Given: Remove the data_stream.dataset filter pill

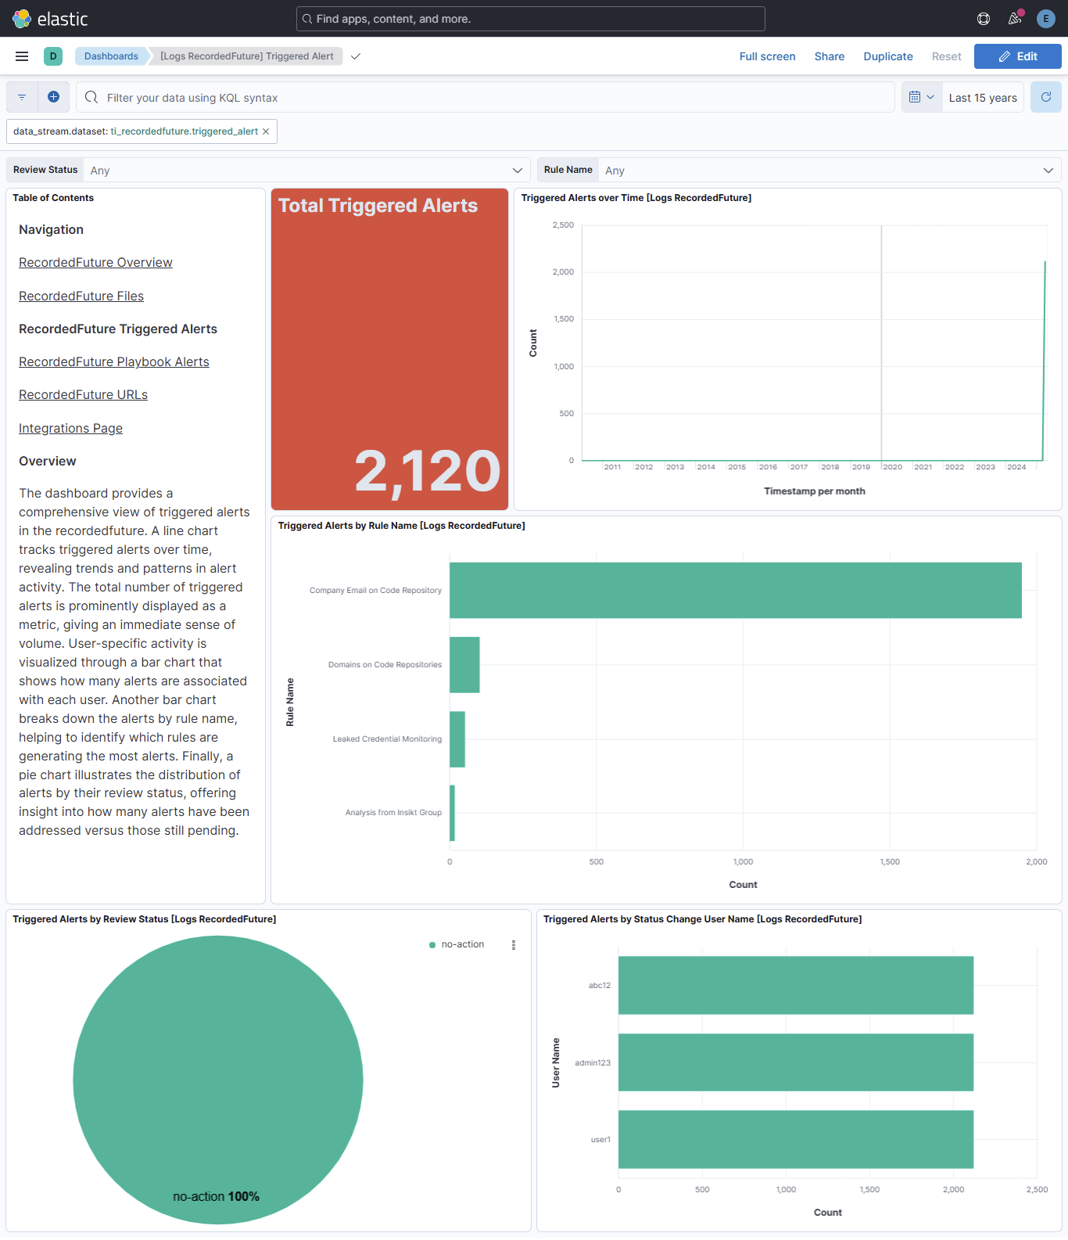Looking at the screenshot, I should (x=266, y=131).
